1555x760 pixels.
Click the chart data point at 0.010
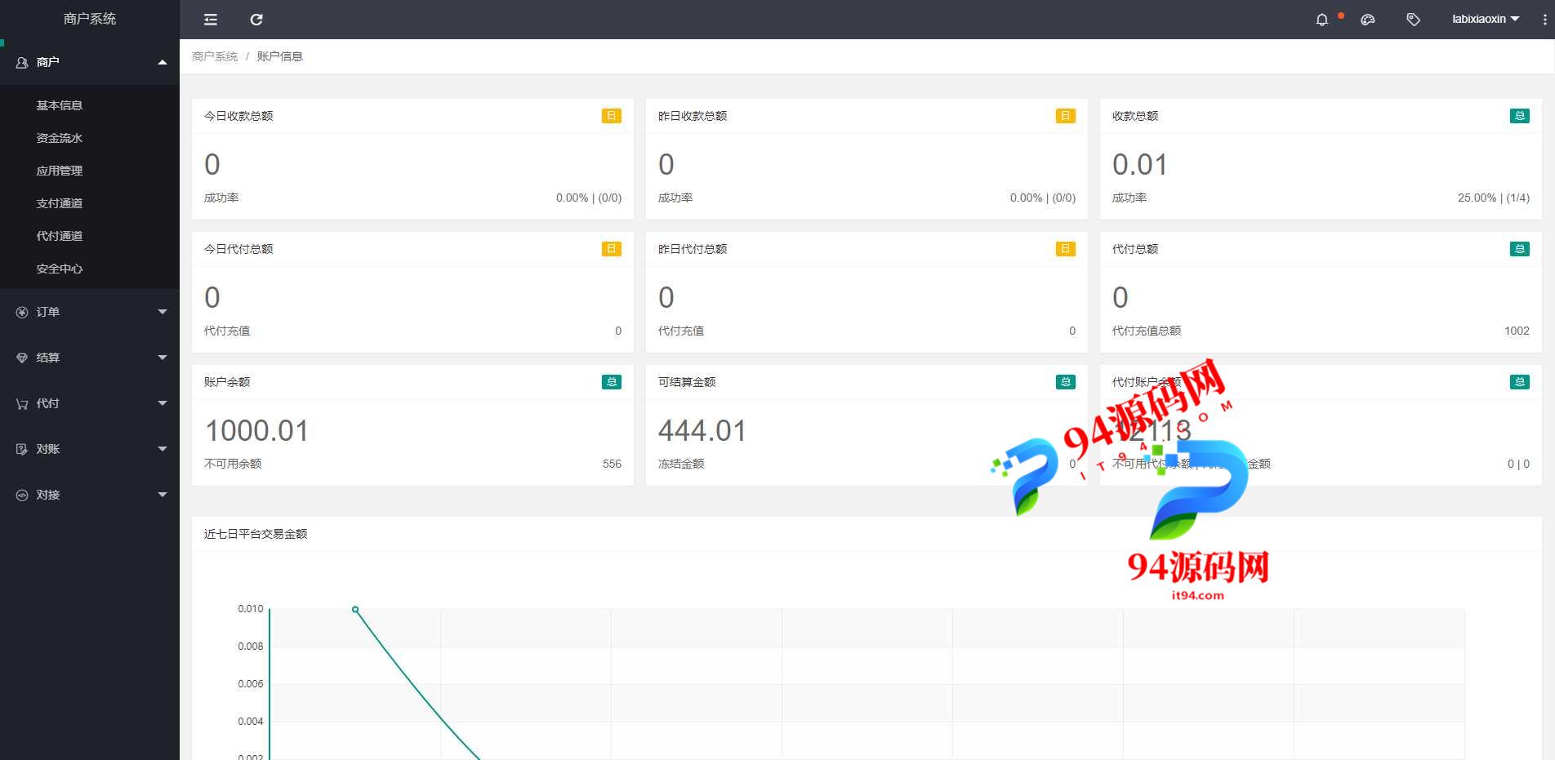pos(355,610)
